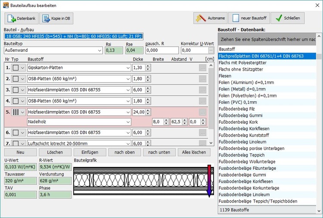This screenshot has height=218, width=323.
Task: Click the ellipsis button beside Korrektur U-Wert
Action: tap(211, 50)
